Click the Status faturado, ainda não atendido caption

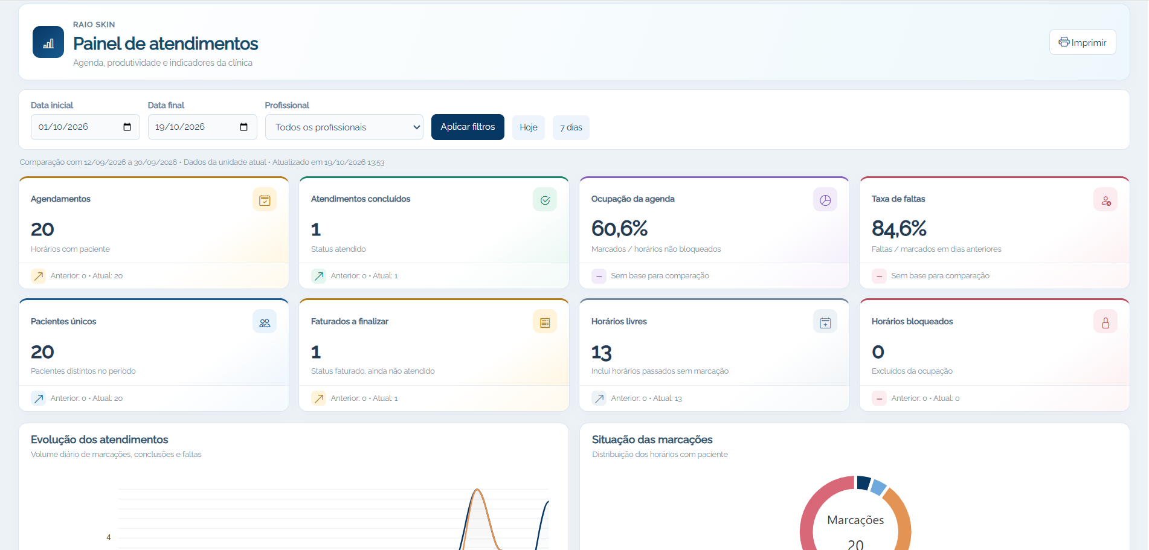point(373,371)
